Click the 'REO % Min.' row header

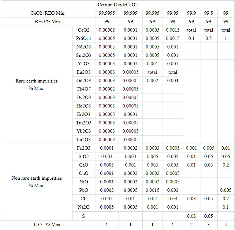pos(48,21)
